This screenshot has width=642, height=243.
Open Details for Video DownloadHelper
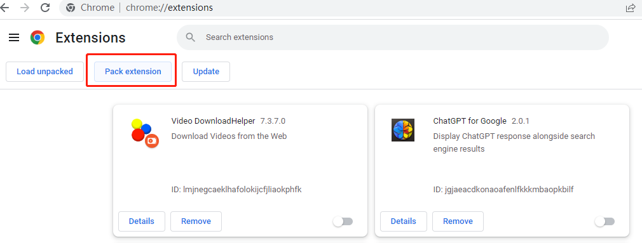point(142,221)
